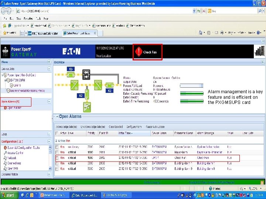Toggle the select-all checkbox in alarm table header

[x=57, y=133]
